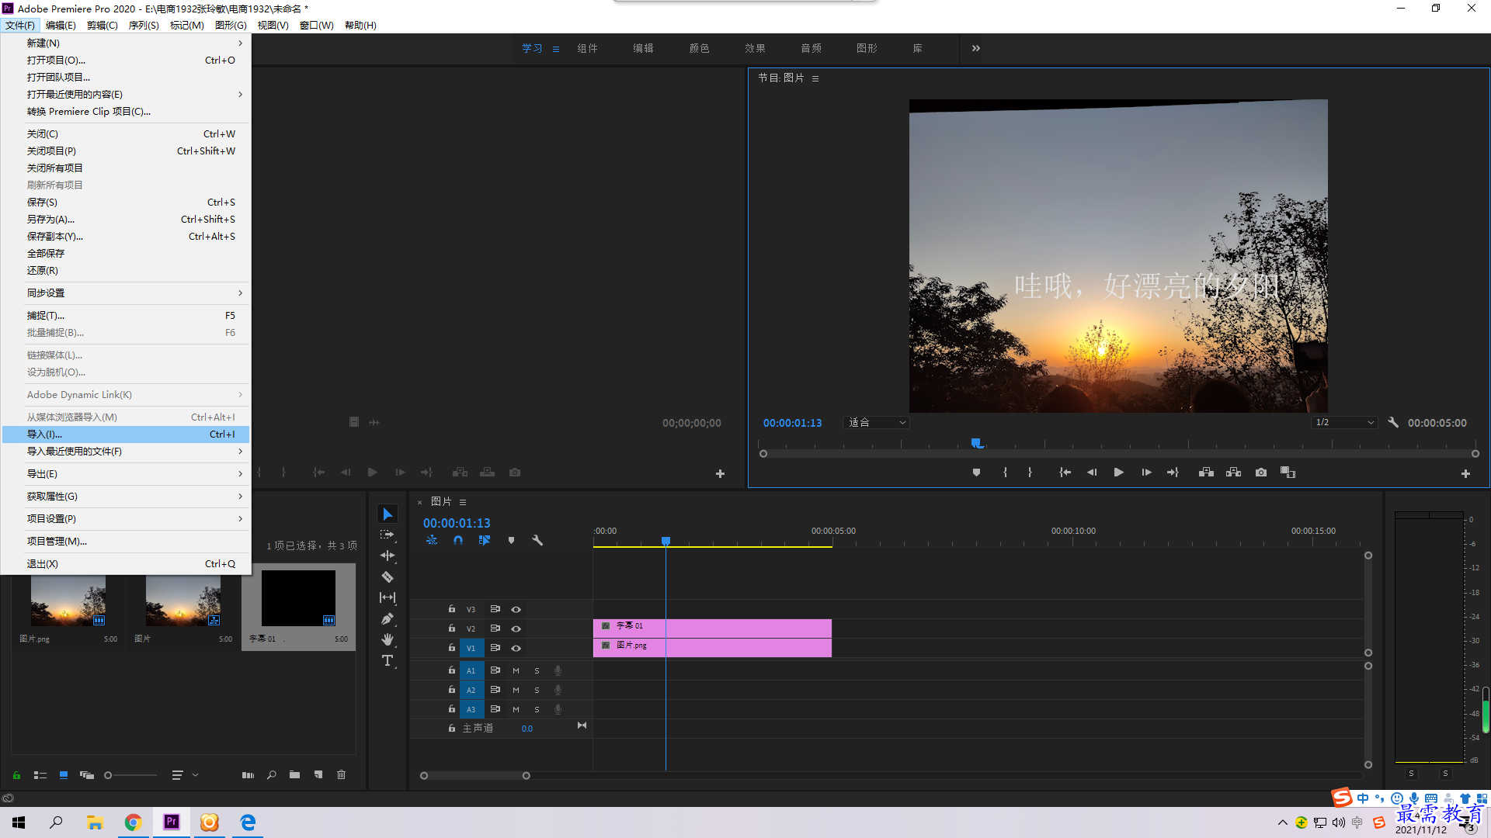
Task: Go to Out point in Program monitor
Action: tap(1173, 473)
